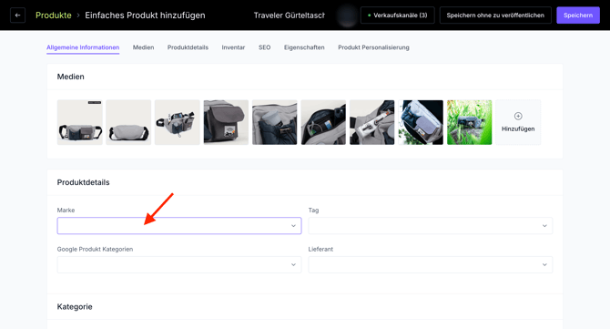The width and height of the screenshot is (610, 329).
Task: Open the Marke dropdown
Action: point(179,226)
